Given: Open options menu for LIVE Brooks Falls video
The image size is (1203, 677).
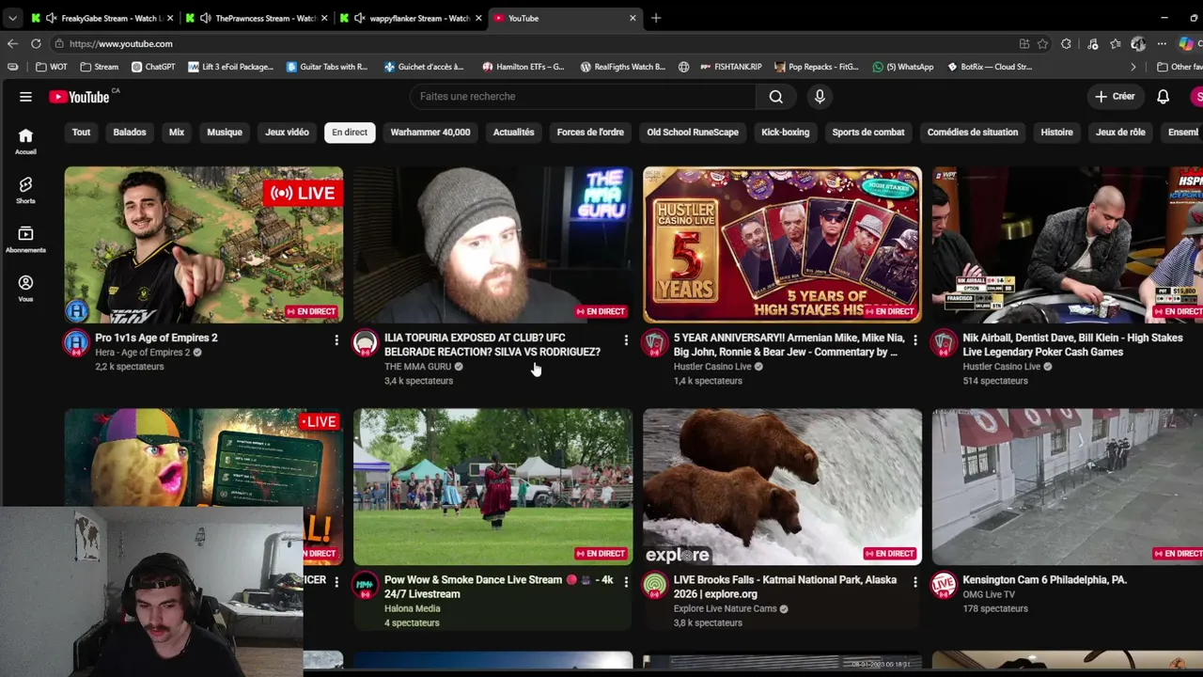Looking at the screenshot, I should click(915, 582).
